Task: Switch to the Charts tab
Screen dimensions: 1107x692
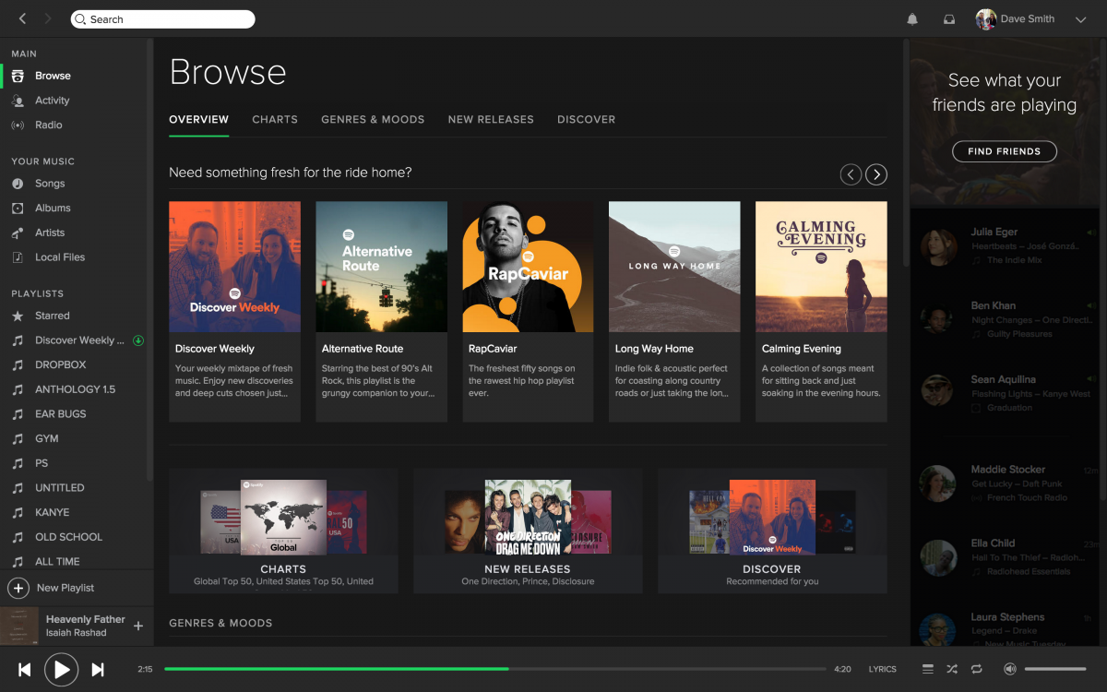Action: coord(275,119)
